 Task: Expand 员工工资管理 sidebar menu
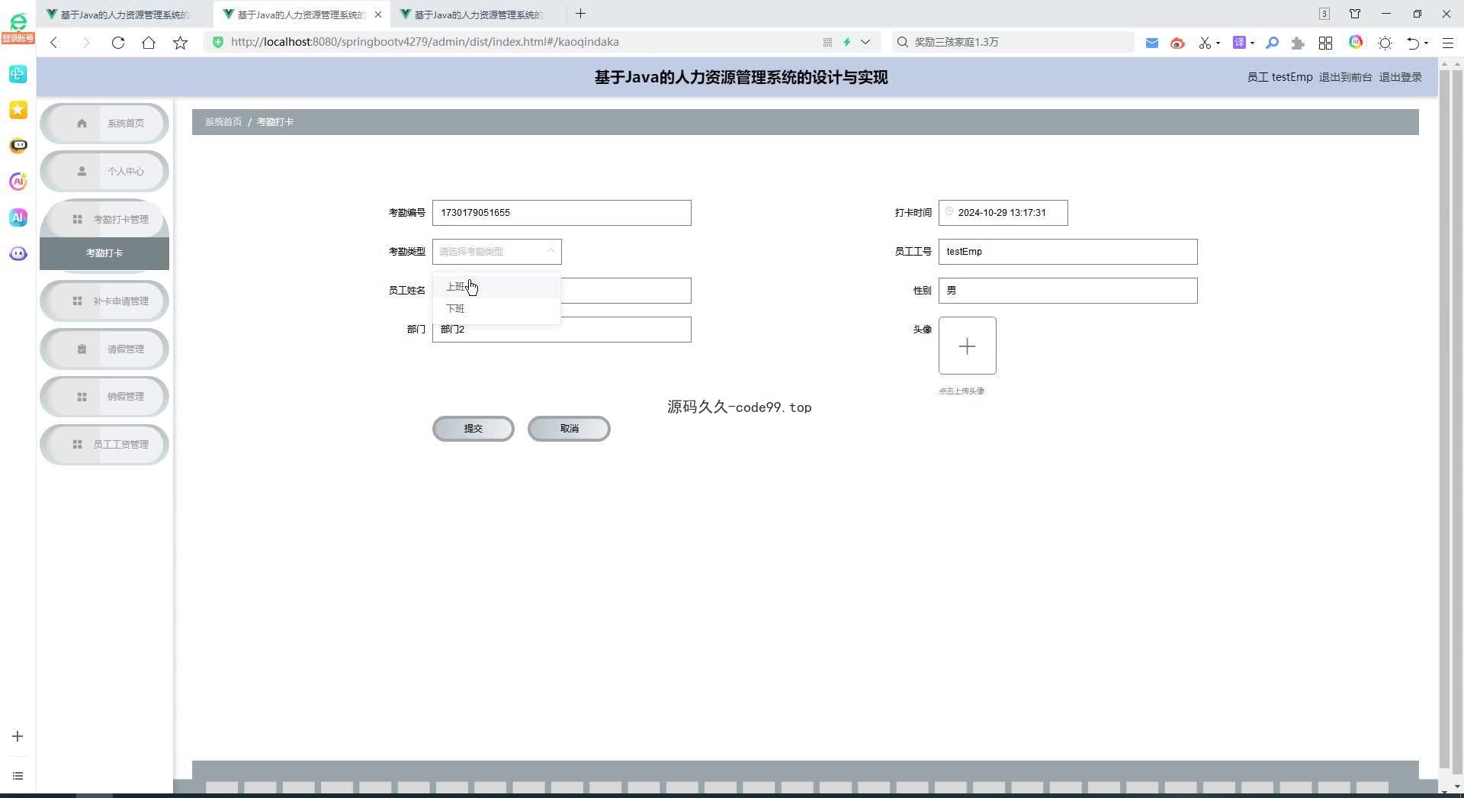pyautogui.click(x=104, y=445)
